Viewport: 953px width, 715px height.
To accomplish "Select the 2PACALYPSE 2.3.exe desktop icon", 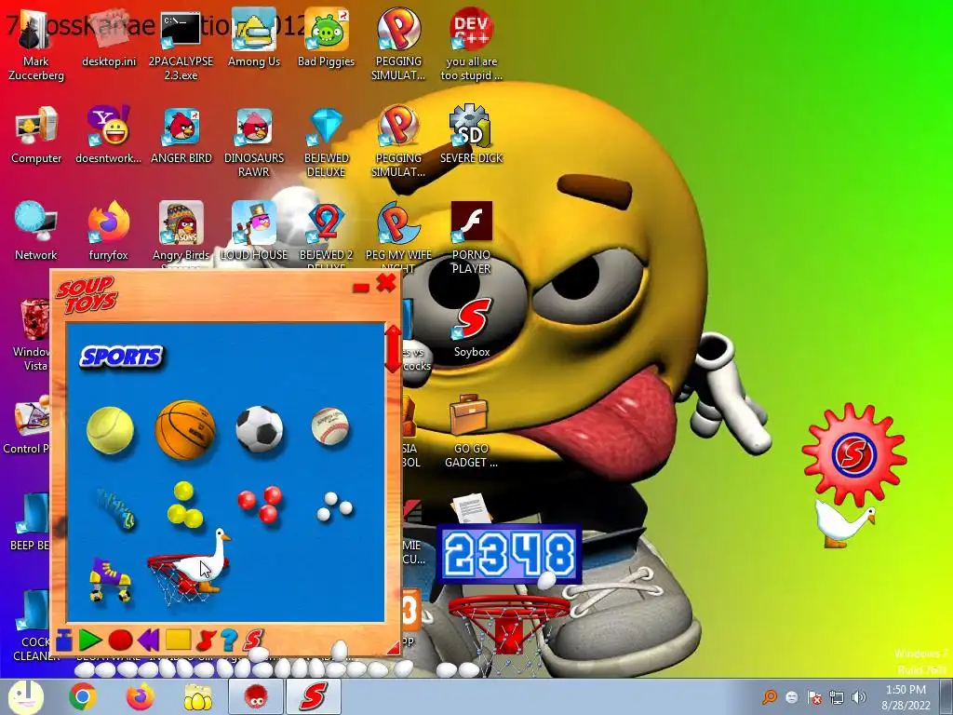I will pos(181,46).
